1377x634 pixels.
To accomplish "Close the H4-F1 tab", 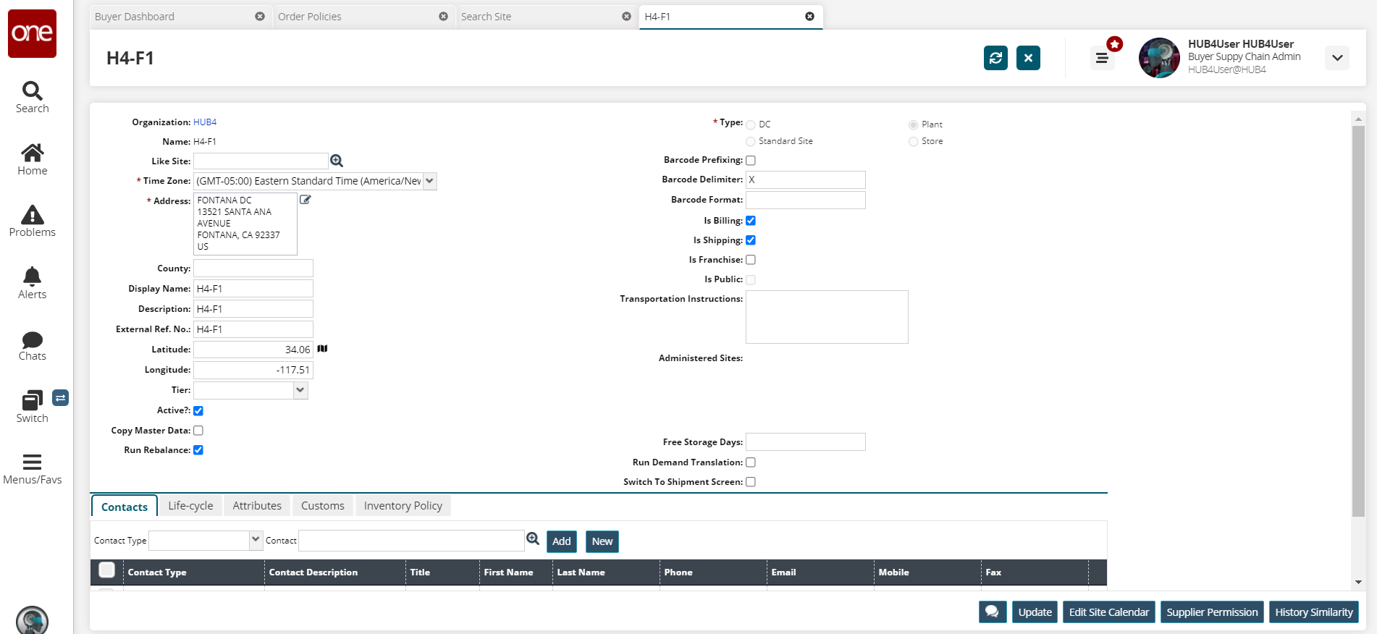I will tap(809, 17).
